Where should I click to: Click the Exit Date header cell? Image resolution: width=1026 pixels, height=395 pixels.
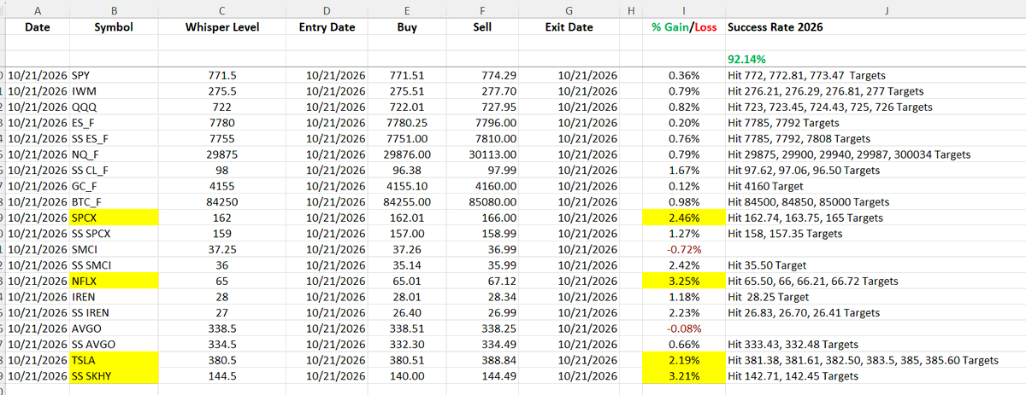coord(569,27)
